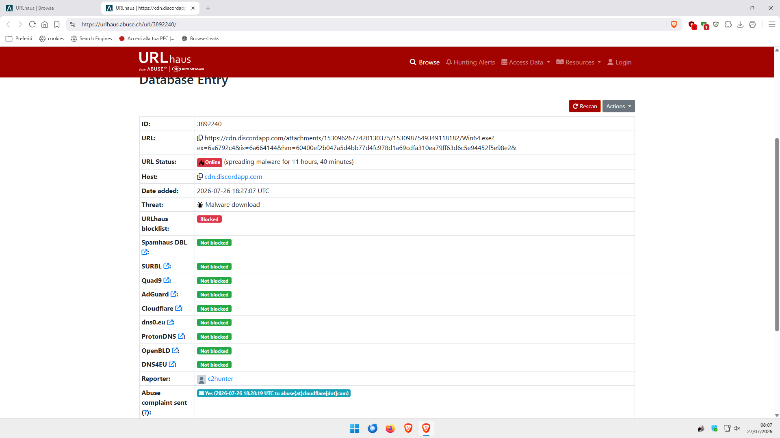Click the Cloudflare Not blocked badge
The image size is (780, 438).
[214, 309]
